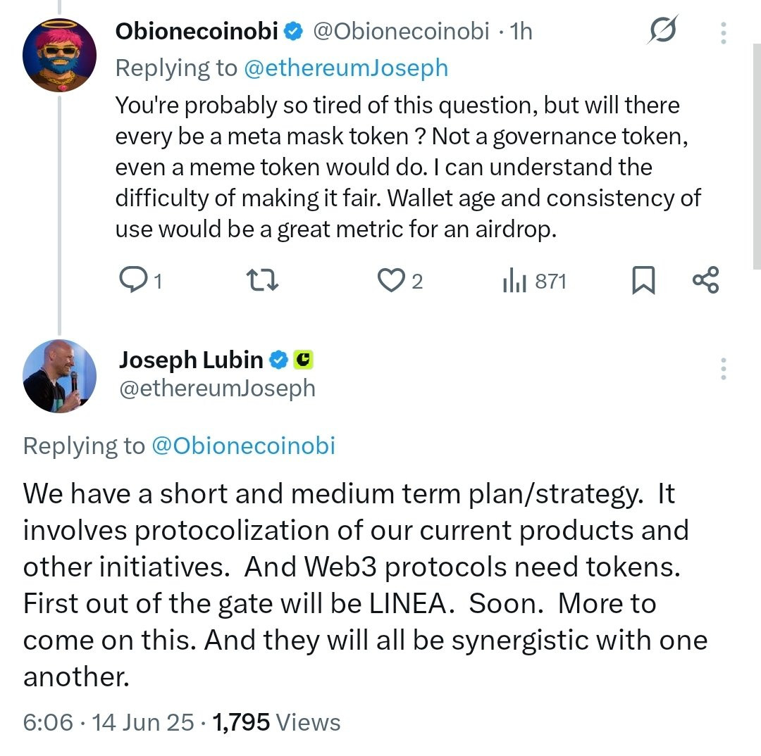This screenshot has width=761, height=756.
Task: Tap the Grok slashed-circle icon
Action: [662, 30]
